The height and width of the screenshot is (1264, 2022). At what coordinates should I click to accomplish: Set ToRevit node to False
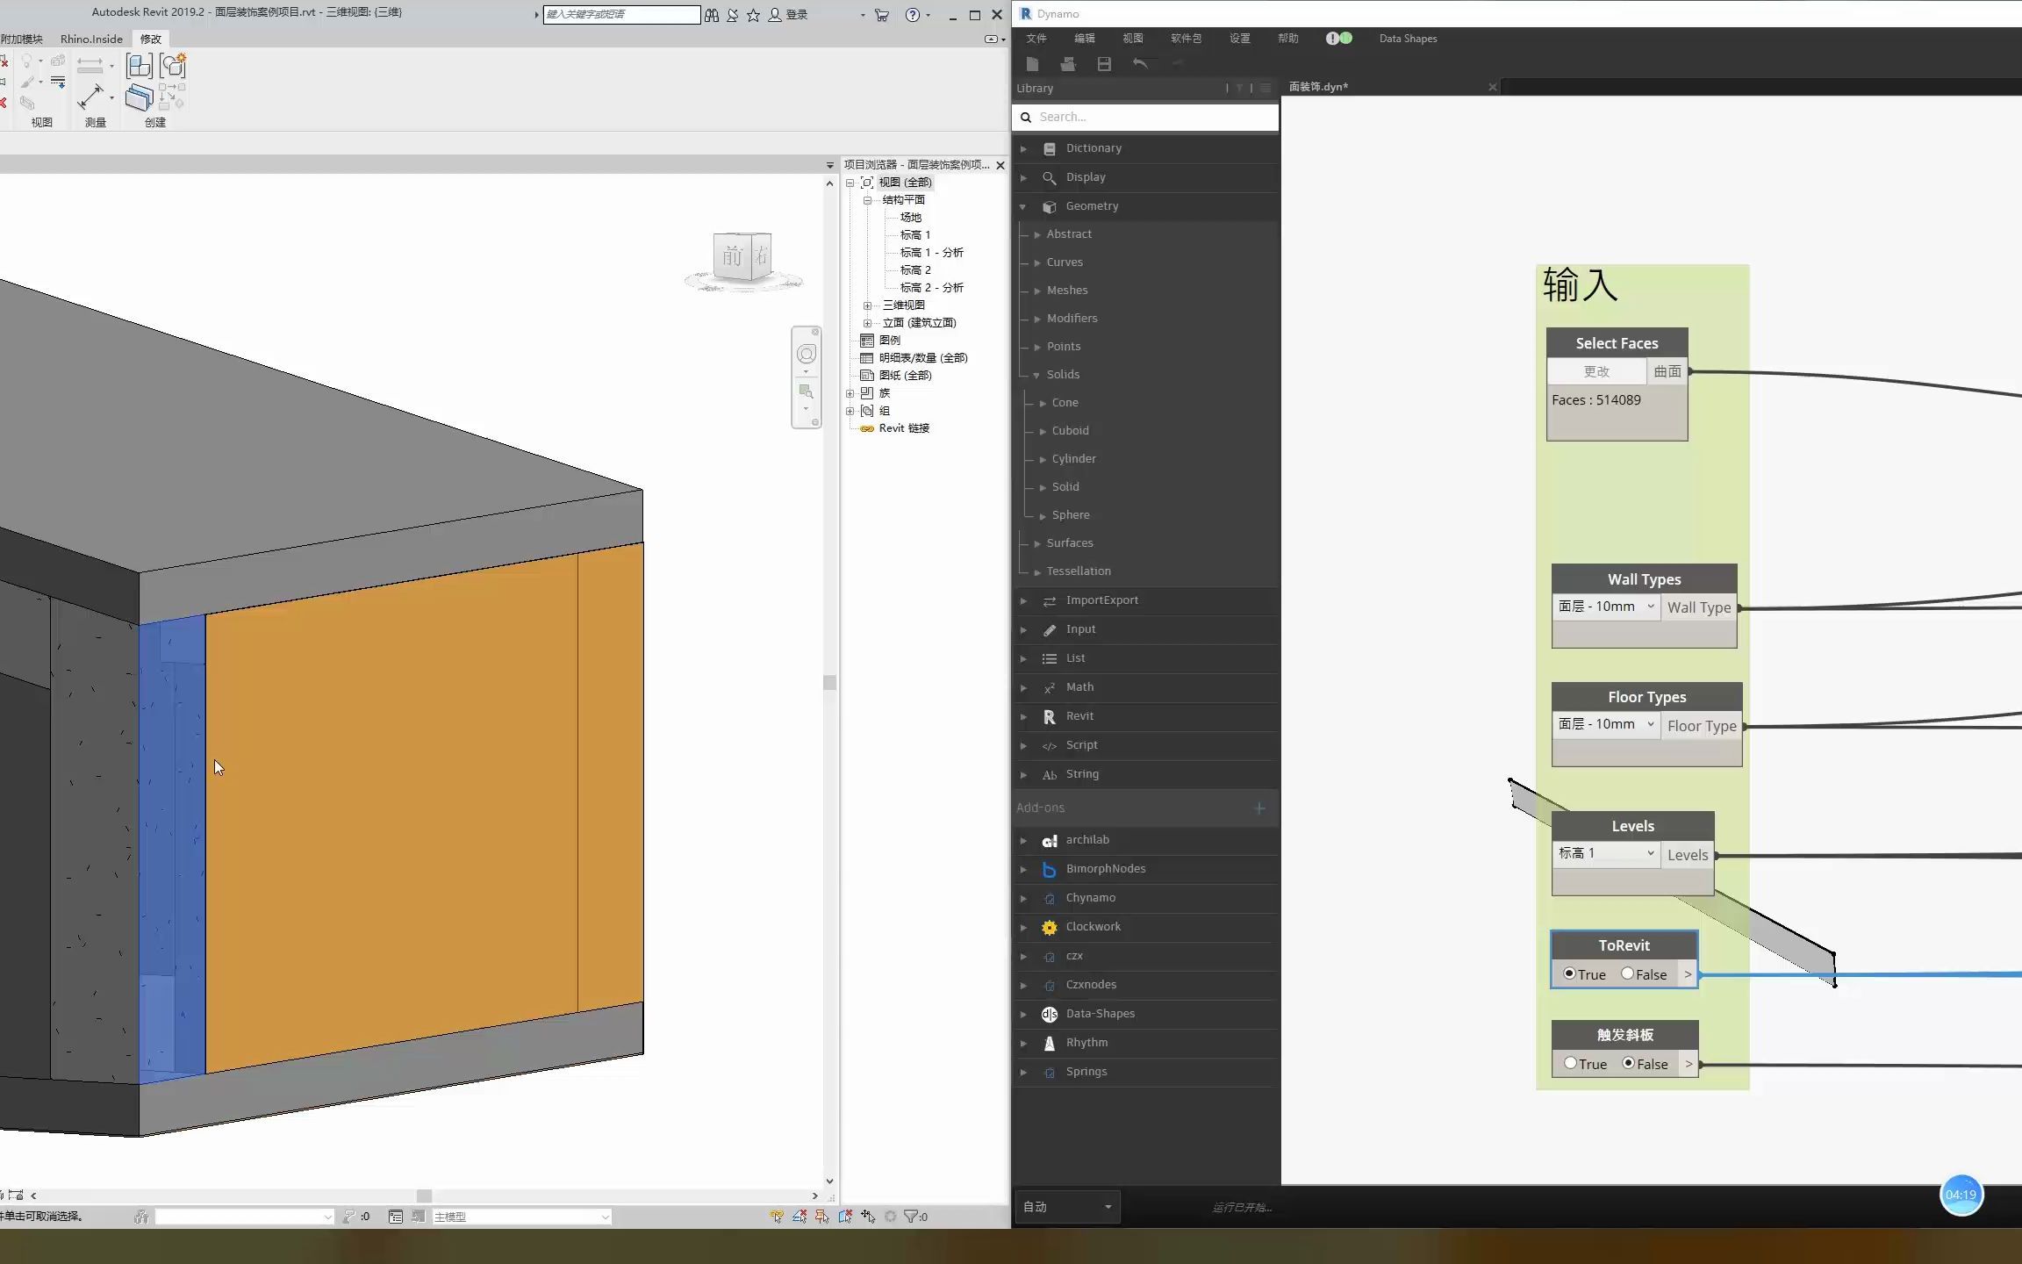[1628, 973]
